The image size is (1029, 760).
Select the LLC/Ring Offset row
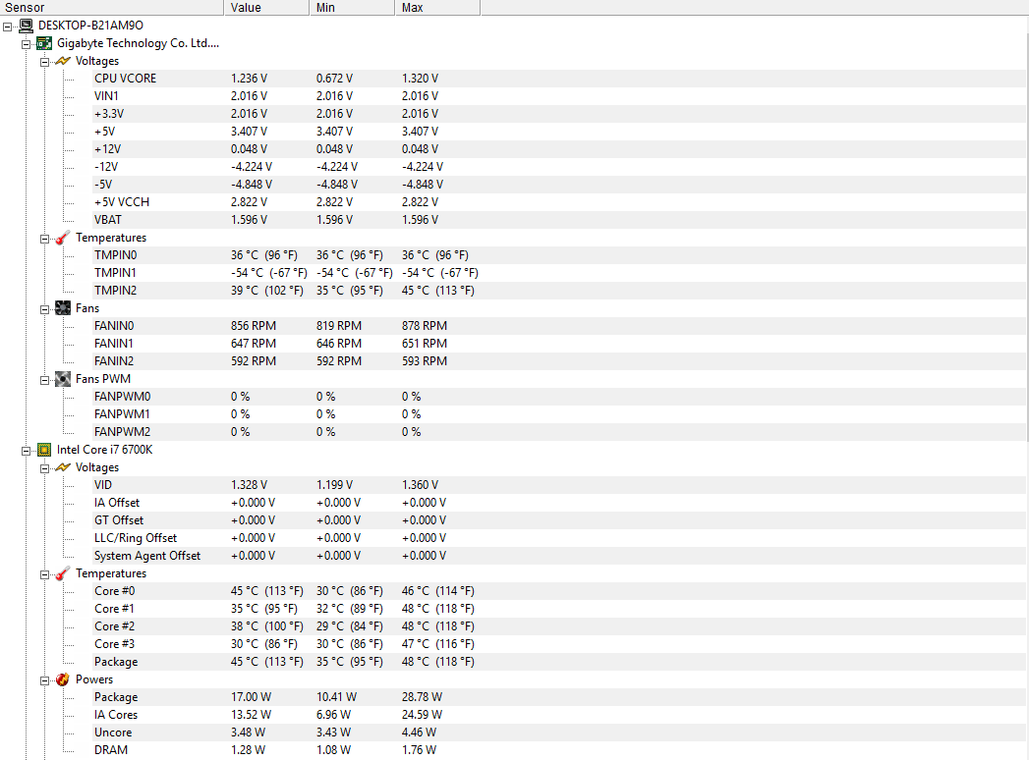(x=559, y=538)
